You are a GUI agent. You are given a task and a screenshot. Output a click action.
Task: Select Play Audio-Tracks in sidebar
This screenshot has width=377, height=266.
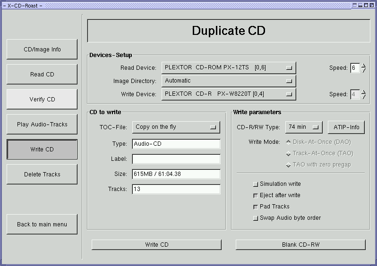click(42, 125)
